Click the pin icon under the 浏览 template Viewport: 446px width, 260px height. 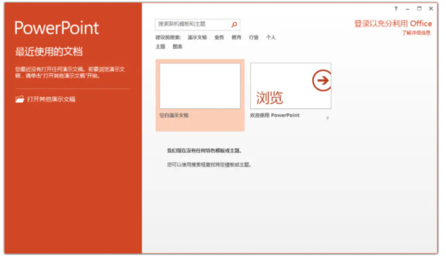click(327, 118)
